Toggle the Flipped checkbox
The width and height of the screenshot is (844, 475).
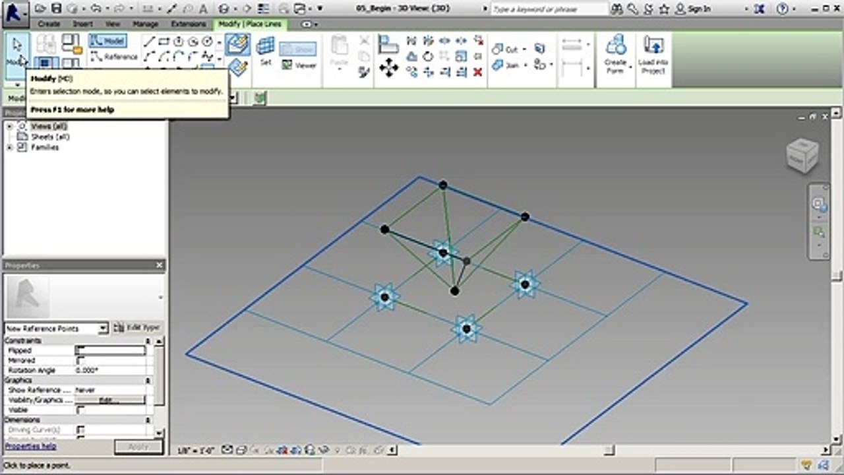point(80,350)
